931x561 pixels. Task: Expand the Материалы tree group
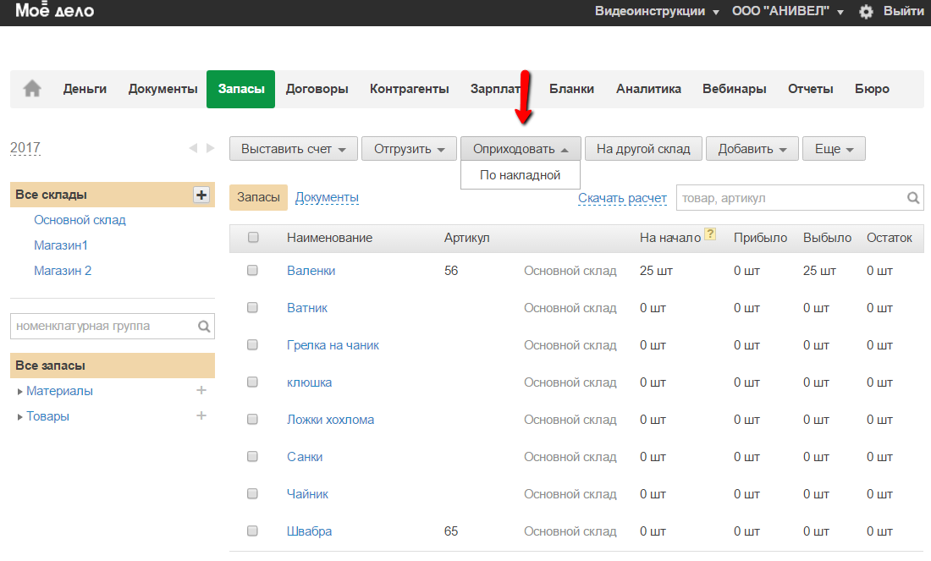pos(20,392)
